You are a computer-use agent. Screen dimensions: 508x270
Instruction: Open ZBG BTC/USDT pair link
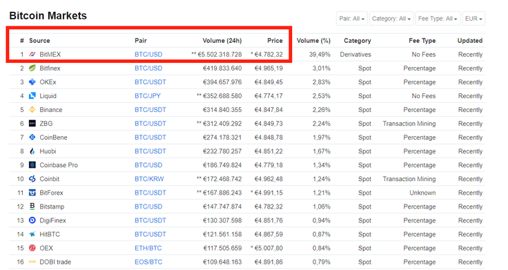[150, 124]
